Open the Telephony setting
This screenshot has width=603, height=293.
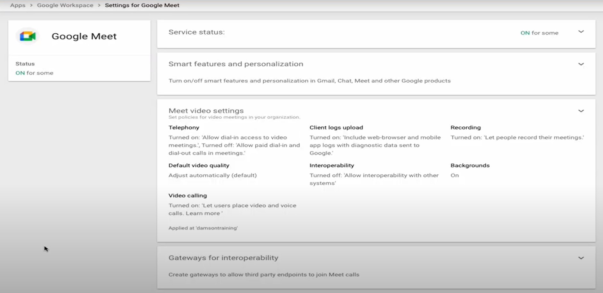tap(184, 127)
